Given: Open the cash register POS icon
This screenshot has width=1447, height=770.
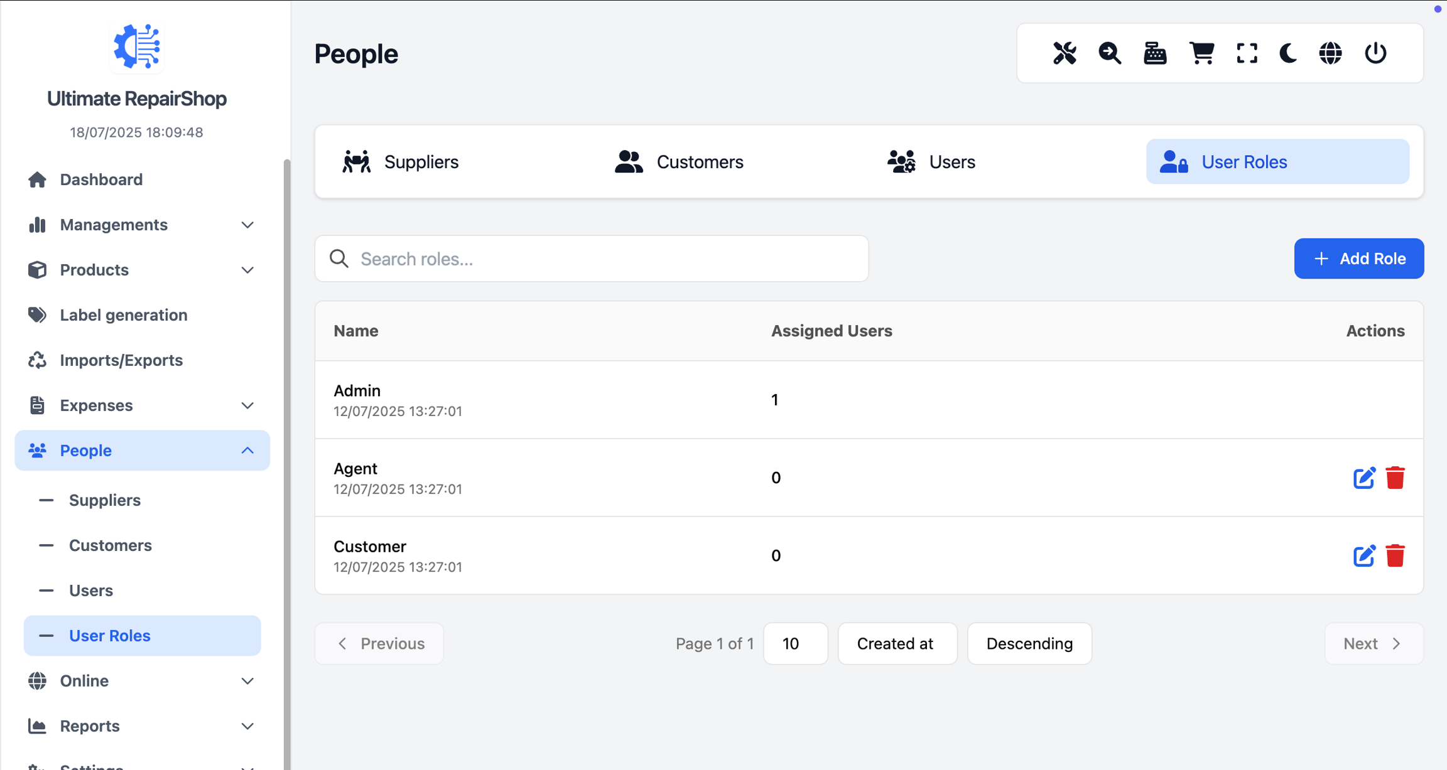Looking at the screenshot, I should click(1155, 53).
